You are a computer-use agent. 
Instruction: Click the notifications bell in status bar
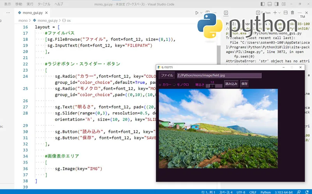coord(307,192)
